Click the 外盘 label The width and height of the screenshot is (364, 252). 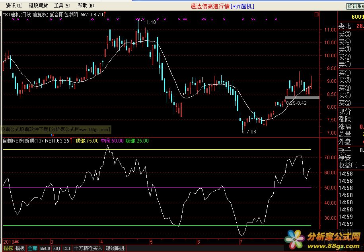[x=345, y=142]
